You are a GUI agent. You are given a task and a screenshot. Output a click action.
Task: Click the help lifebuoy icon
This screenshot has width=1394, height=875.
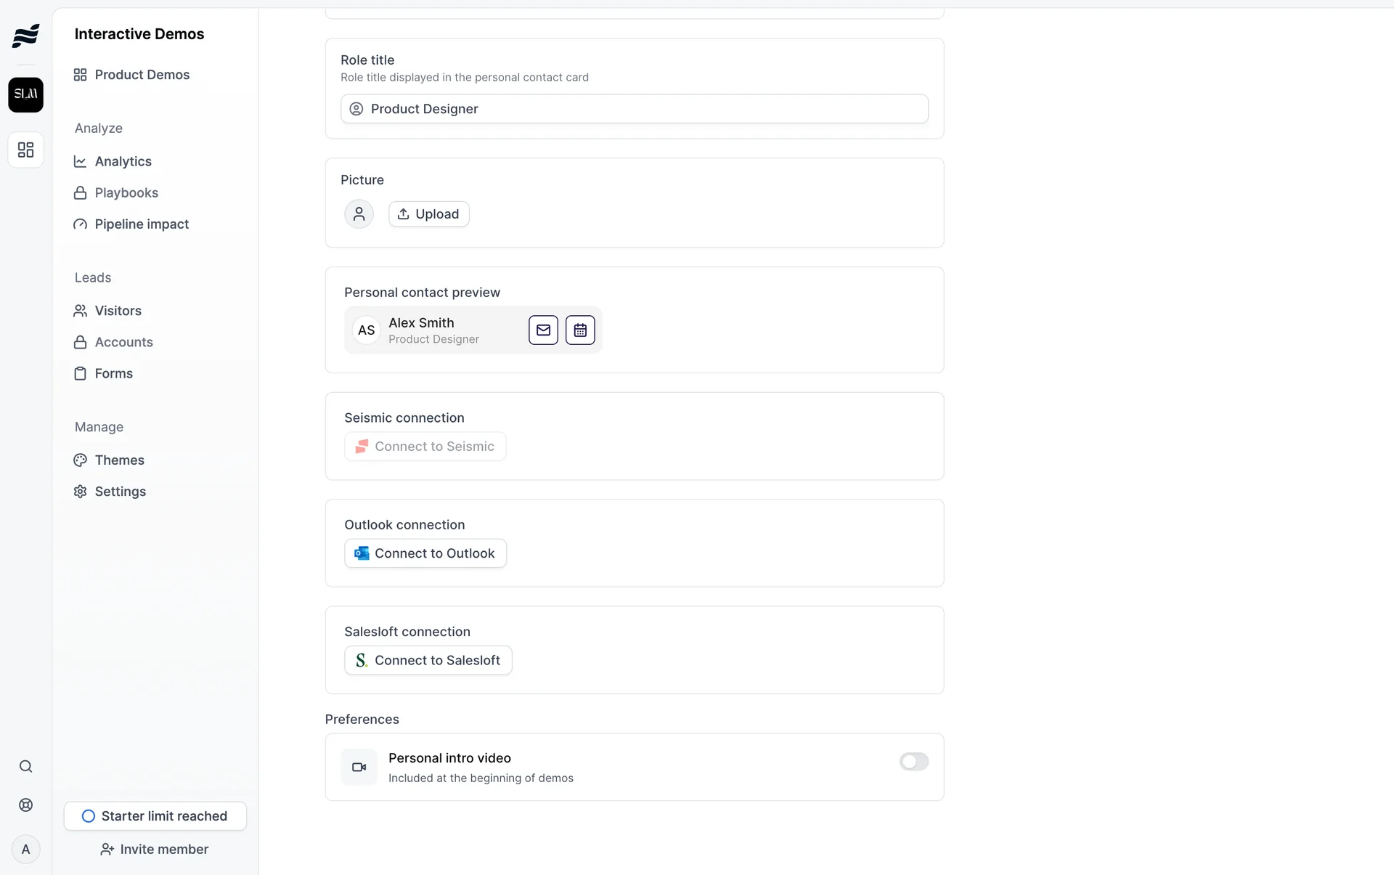[x=25, y=805]
